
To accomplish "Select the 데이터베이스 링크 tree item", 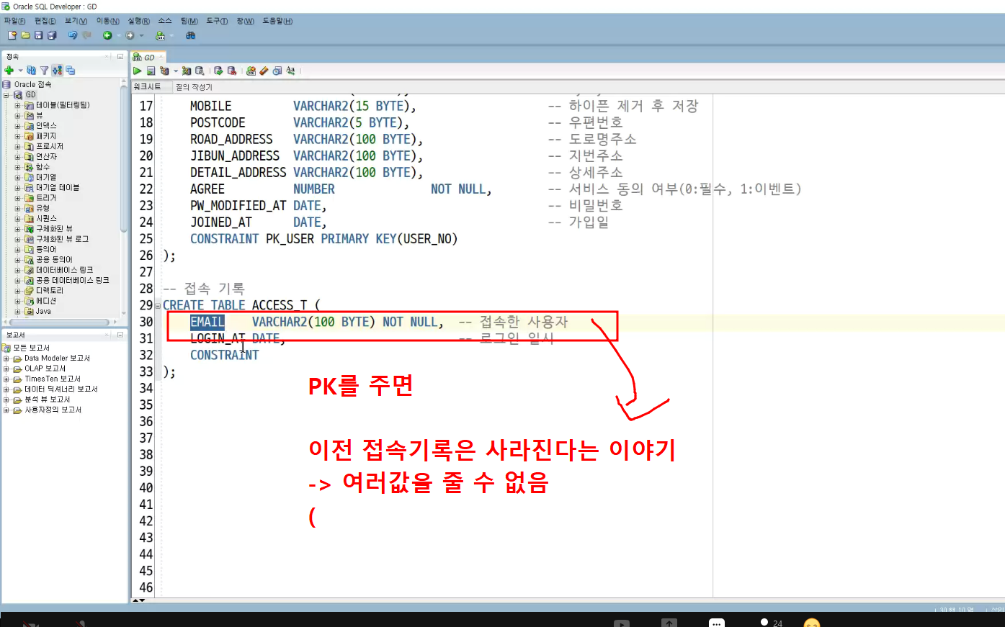I will click(65, 270).
